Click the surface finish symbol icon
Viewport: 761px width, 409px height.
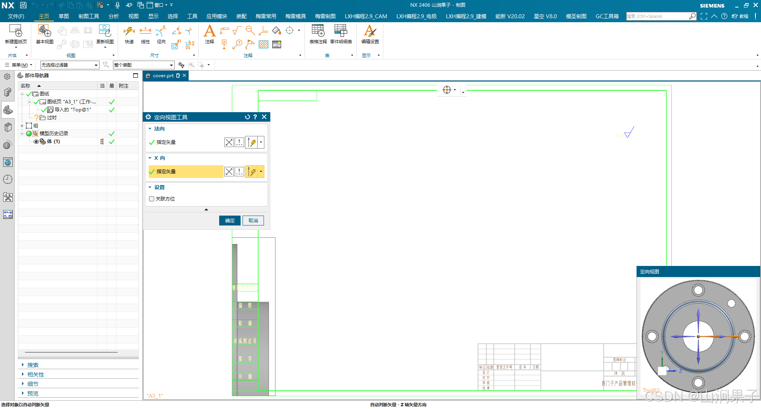point(237,31)
